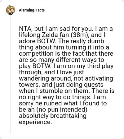124x139 pixels.
Task: Click the word "quests" in the comment
Action: pyautogui.click(x=94, y=85)
